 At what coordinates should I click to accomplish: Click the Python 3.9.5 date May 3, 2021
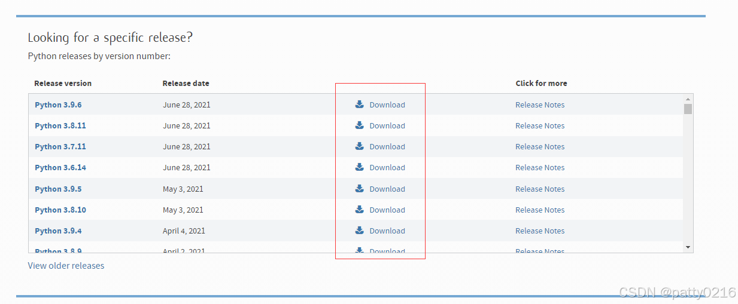(x=183, y=189)
